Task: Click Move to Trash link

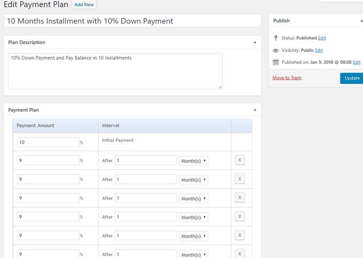Action: [287, 78]
